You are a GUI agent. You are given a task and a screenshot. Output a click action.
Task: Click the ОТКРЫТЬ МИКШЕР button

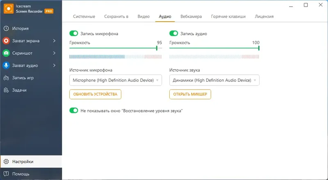(190, 94)
